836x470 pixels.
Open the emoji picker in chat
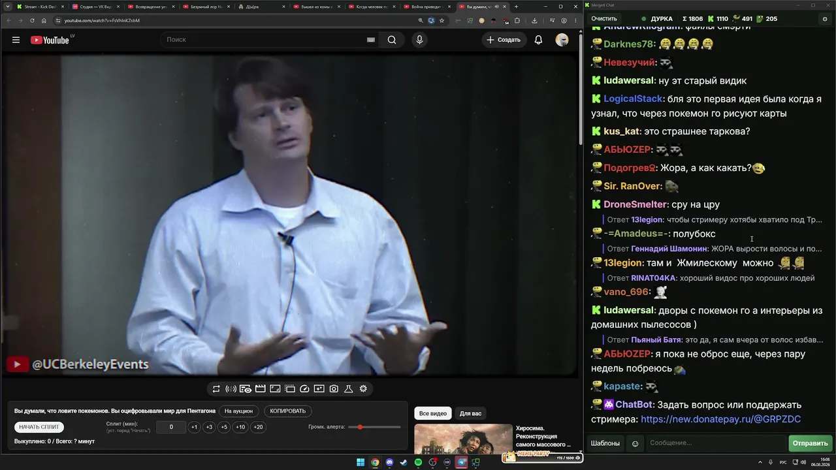click(635, 444)
